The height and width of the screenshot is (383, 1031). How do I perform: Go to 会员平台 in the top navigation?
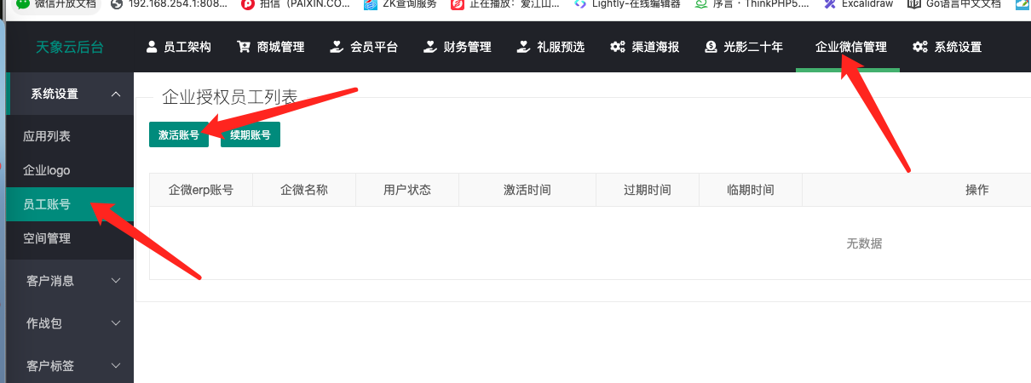click(364, 47)
